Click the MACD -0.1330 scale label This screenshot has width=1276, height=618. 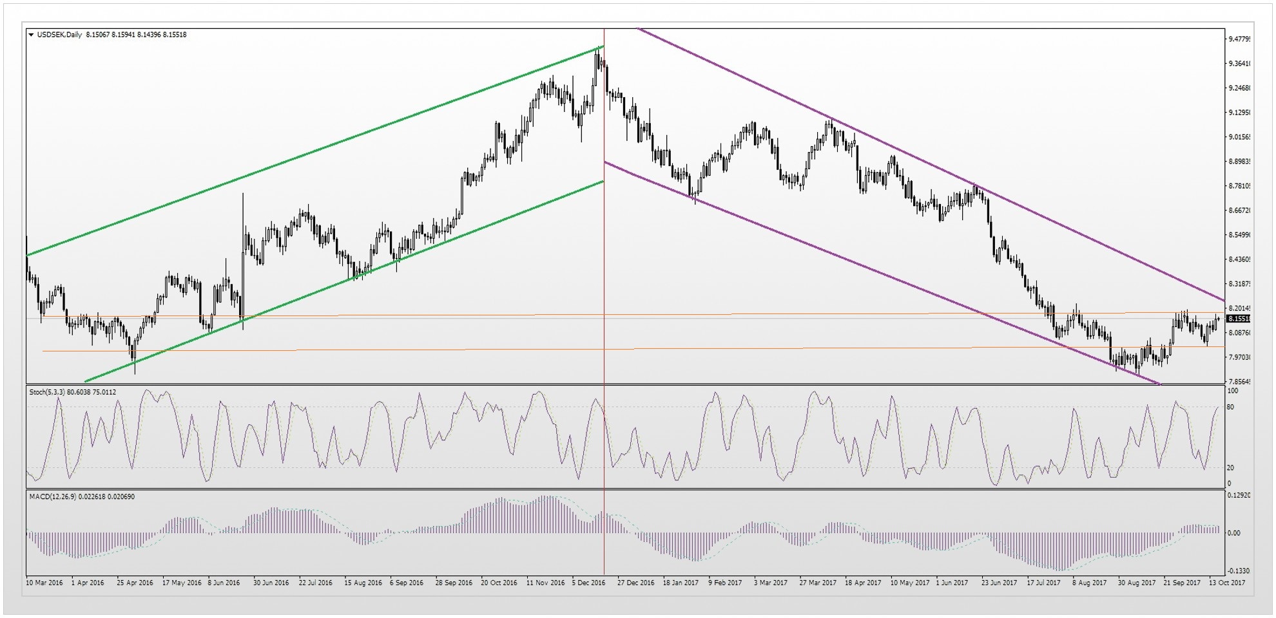click(1239, 570)
